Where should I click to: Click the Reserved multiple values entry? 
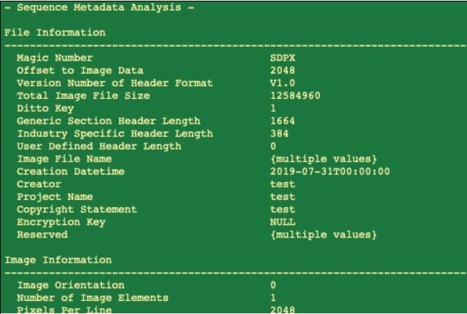[323, 235]
